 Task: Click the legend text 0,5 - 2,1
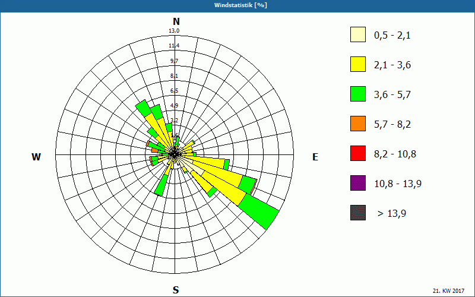392,36
